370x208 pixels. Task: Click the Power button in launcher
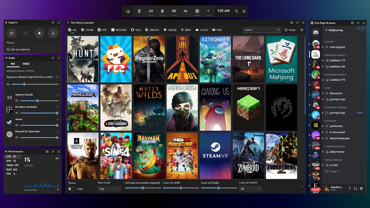pyautogui.click(x=290, y=30)
